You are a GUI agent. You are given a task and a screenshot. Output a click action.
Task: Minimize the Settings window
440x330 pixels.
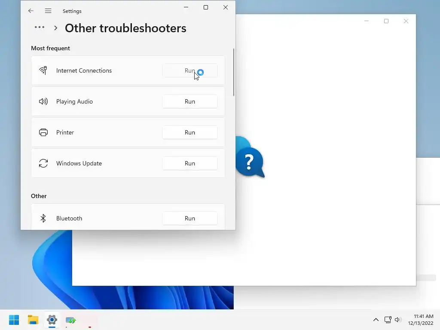(x=186, y=7)
